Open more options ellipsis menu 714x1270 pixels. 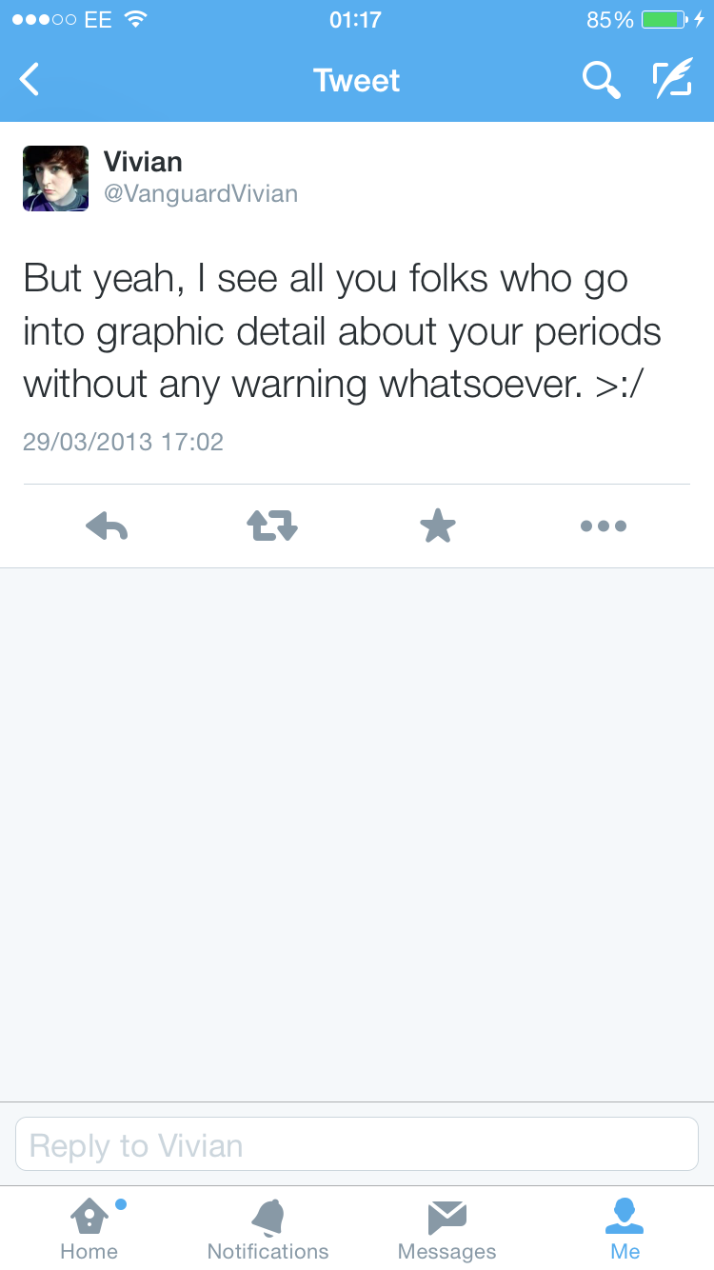604,526
